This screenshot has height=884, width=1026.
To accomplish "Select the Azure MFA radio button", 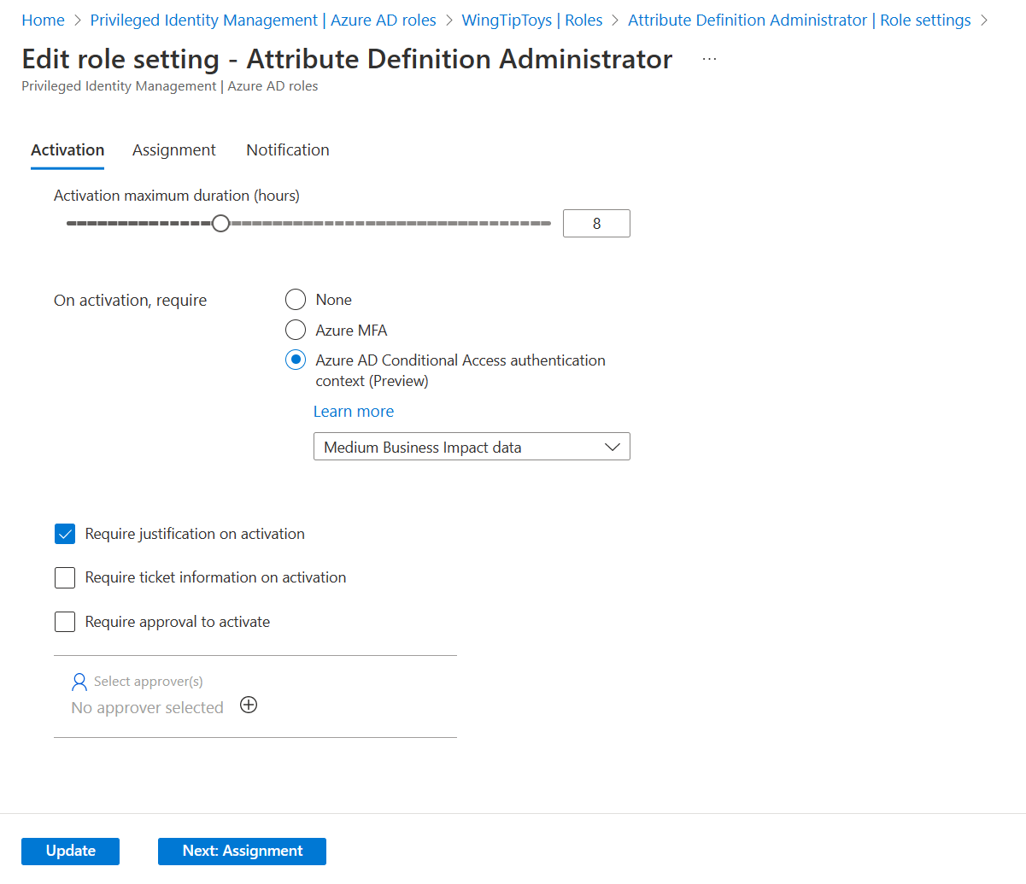I will click(x=296, y=330).
